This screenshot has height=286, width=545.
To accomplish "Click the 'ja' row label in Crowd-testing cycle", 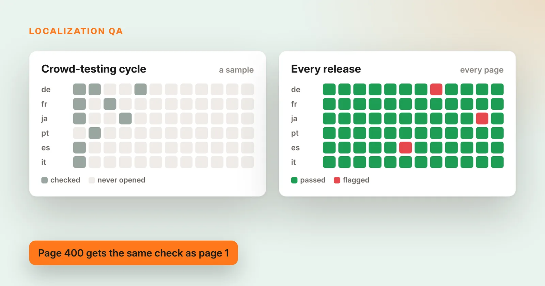I will pyautogui.click(x=44, y=119).
